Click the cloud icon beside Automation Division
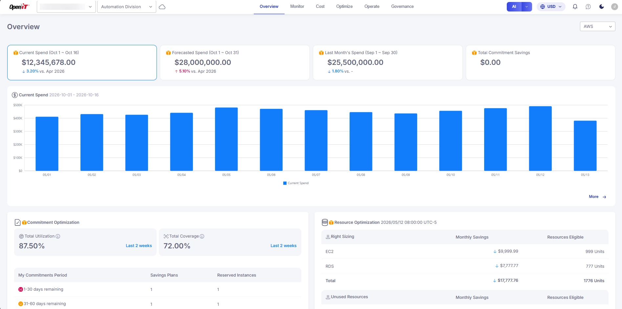622x309 pixels. pyautogui.click(x=162, y=7)
